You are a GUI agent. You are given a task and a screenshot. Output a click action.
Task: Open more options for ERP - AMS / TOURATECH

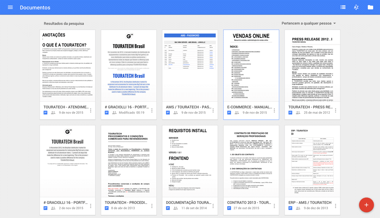[336, 206]
